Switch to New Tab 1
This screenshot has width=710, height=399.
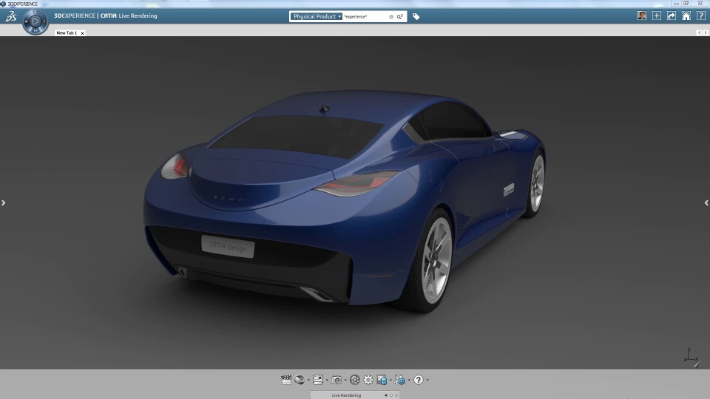point(67,33)
